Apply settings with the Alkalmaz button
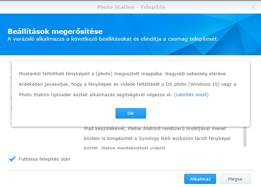 [x=200, y=179]
